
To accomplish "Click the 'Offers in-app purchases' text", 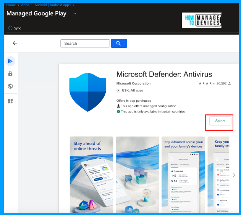I will (134, 101).
